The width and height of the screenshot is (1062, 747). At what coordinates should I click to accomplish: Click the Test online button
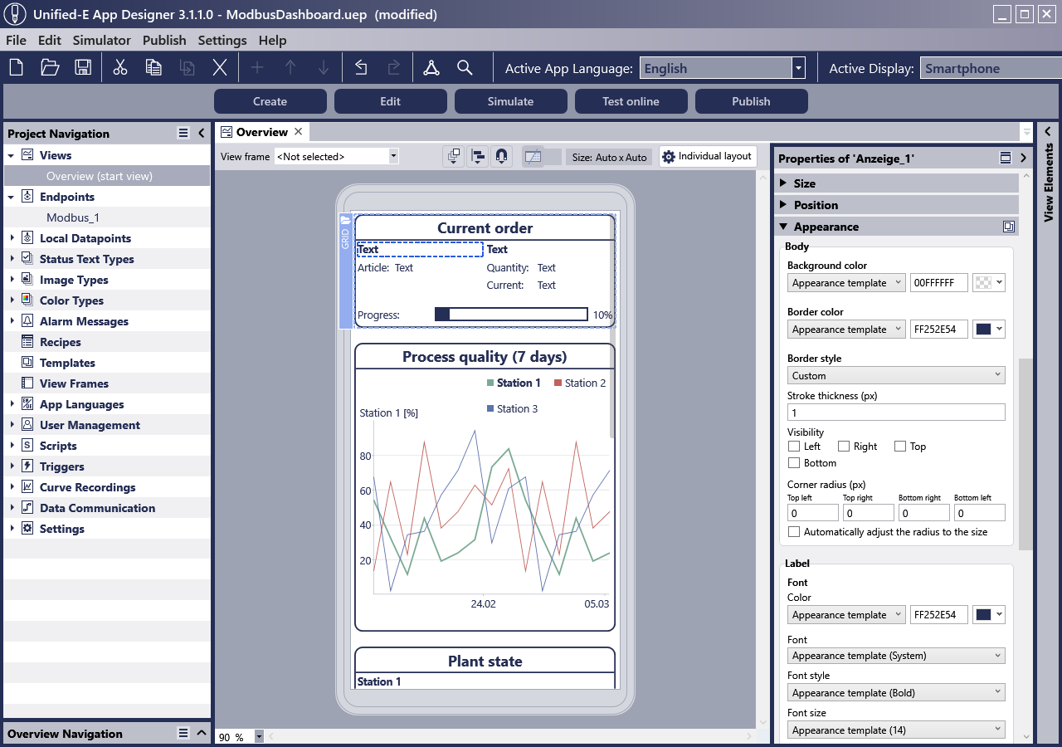click(631, 101)
